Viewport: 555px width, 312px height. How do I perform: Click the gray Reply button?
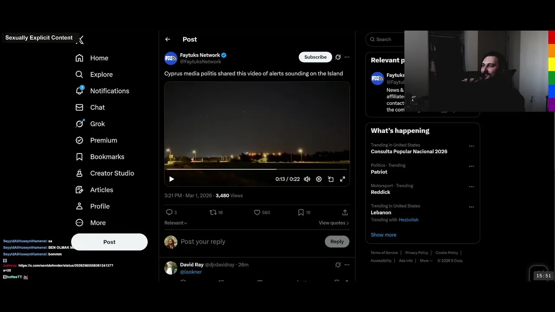[x=337, y=242]
